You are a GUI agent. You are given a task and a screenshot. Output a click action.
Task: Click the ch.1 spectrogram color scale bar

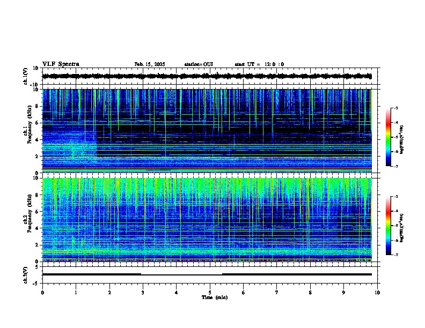coord(389,137)
